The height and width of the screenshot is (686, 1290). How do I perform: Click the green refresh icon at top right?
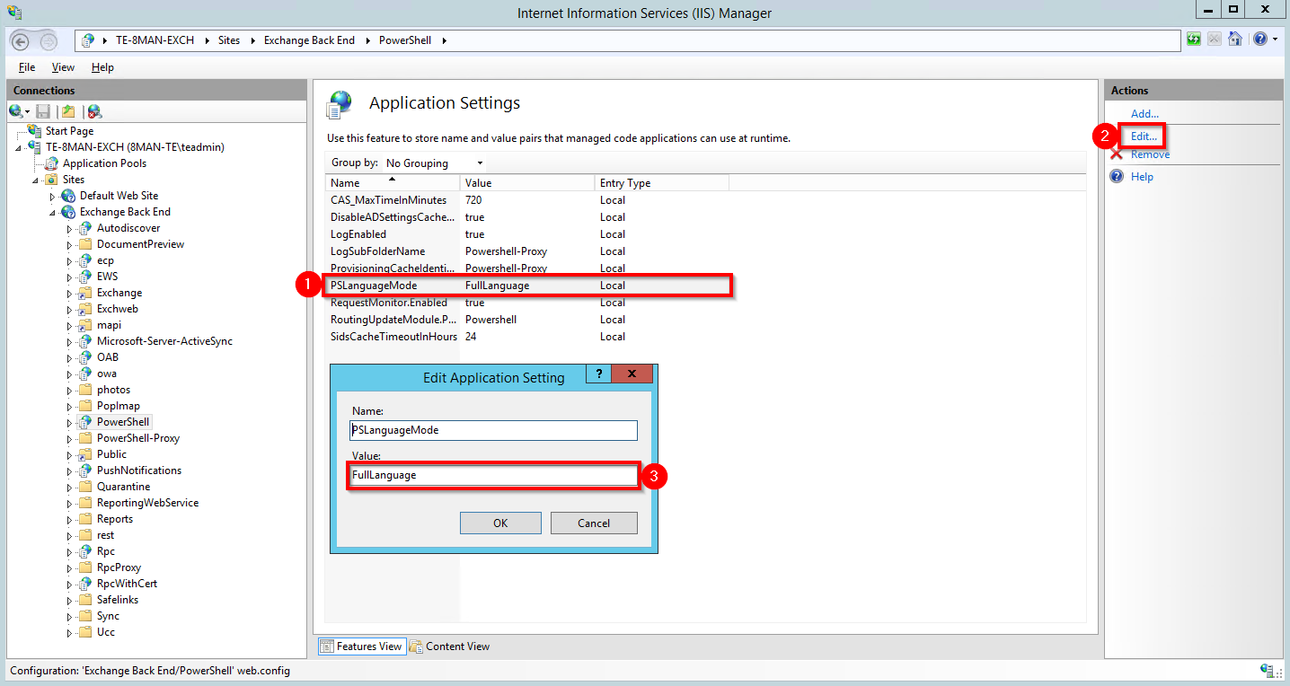click(1194, 40)
